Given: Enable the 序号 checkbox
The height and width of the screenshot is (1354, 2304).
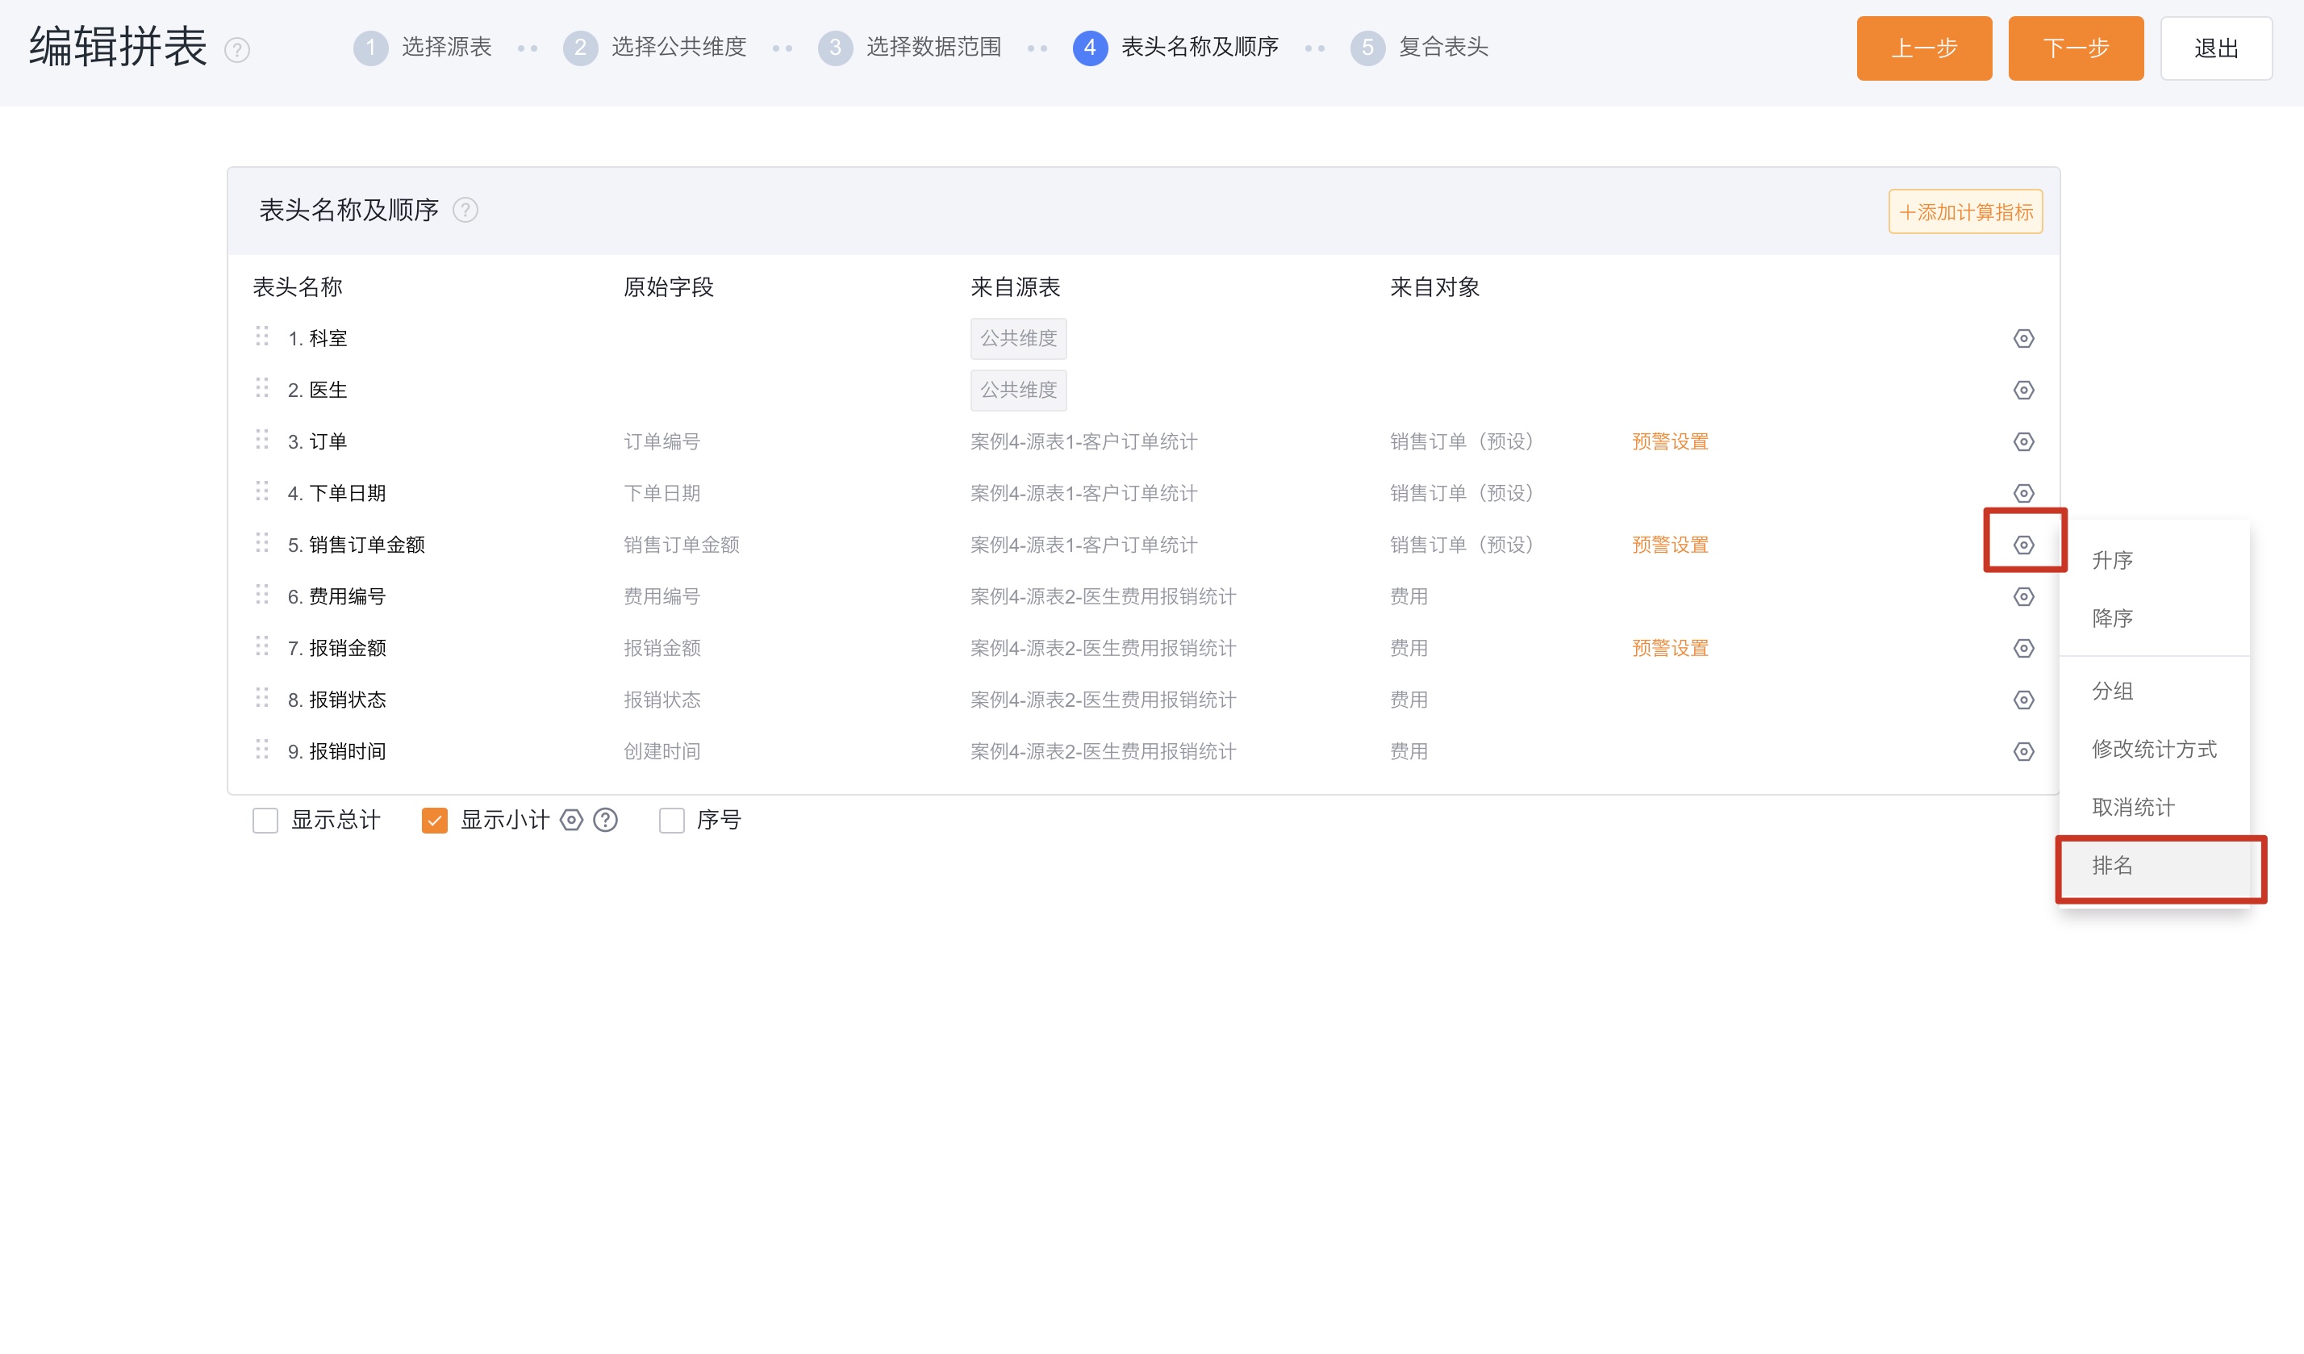Looking at the screenshot, I should (672, 820).
